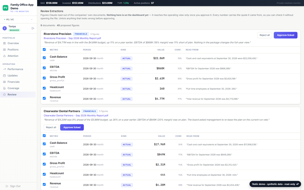The image size is (304, 190).
Task: Approve ticked figures for Clearwater Dental Partners
Action: point(72,127)
